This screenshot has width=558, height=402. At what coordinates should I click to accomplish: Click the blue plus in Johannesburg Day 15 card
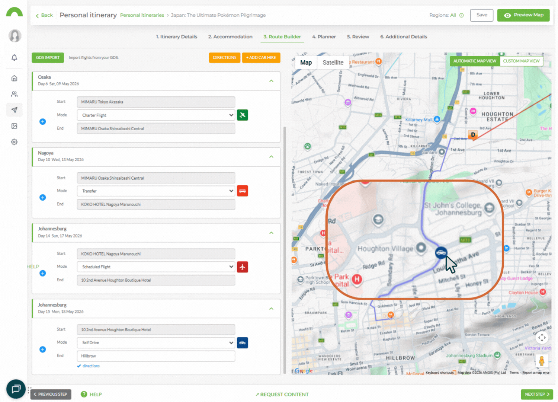pyautogui.click(x=43, y=350)
